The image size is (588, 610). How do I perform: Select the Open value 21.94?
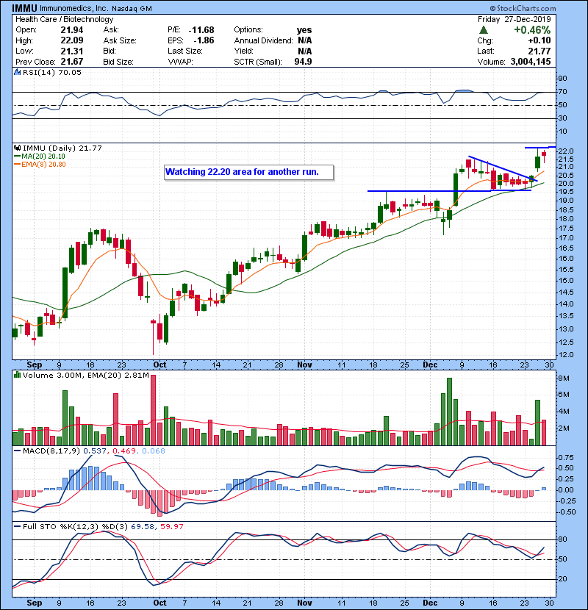(x=72, y=30)
